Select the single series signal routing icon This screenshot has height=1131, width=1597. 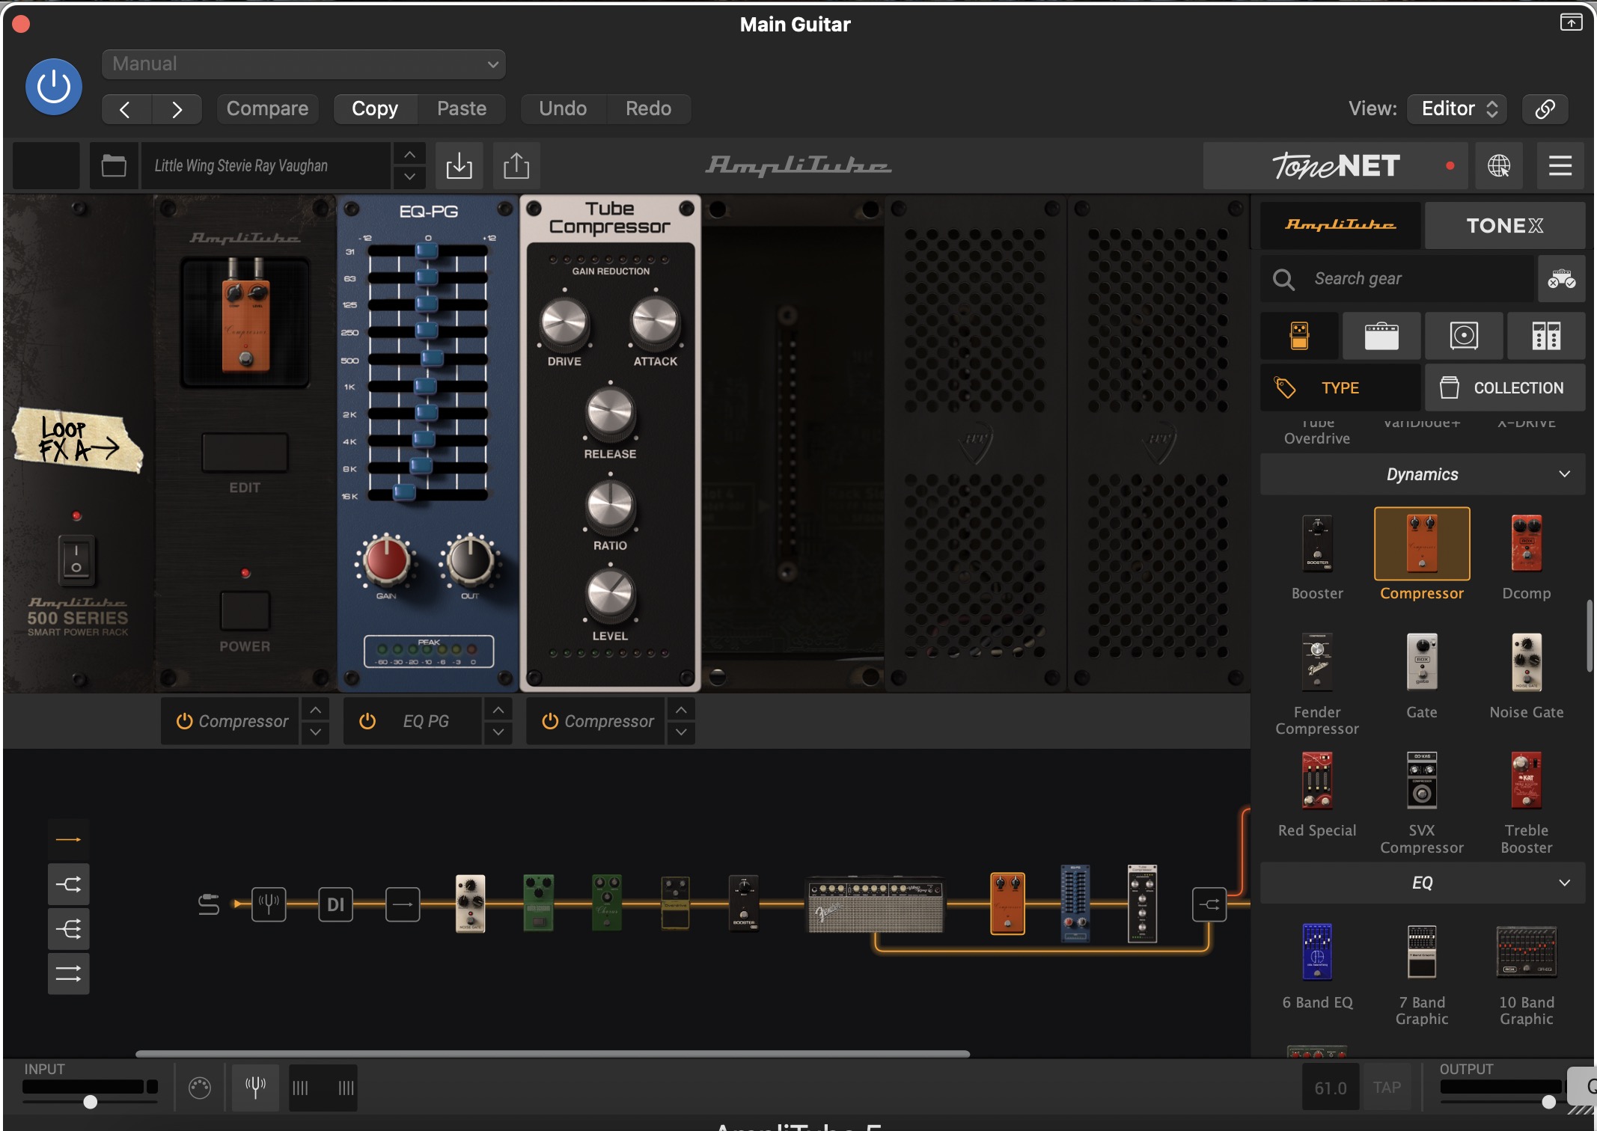click(68, 839)
